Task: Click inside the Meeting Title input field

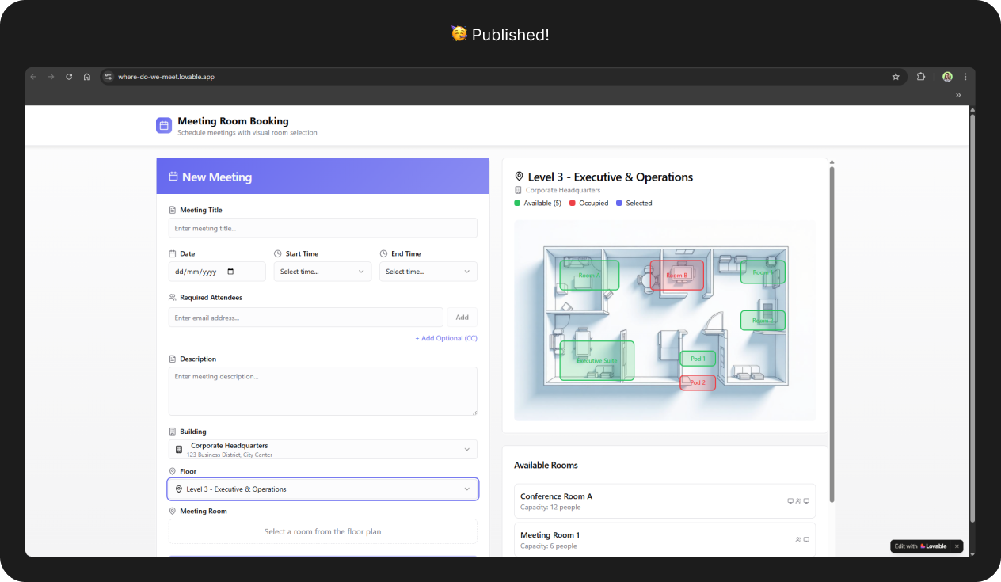Action: click(322, 227)
